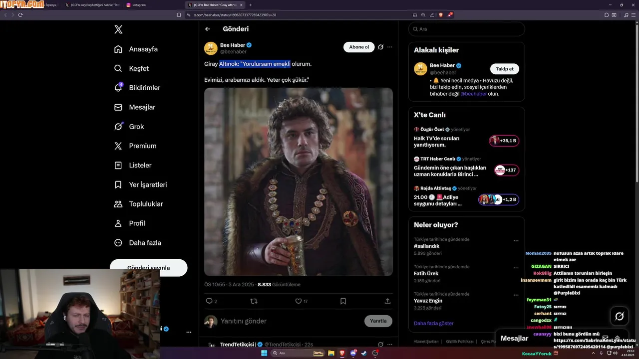
Task: Click bookmark icon in address bar
Action: click(x=179, y=15)
